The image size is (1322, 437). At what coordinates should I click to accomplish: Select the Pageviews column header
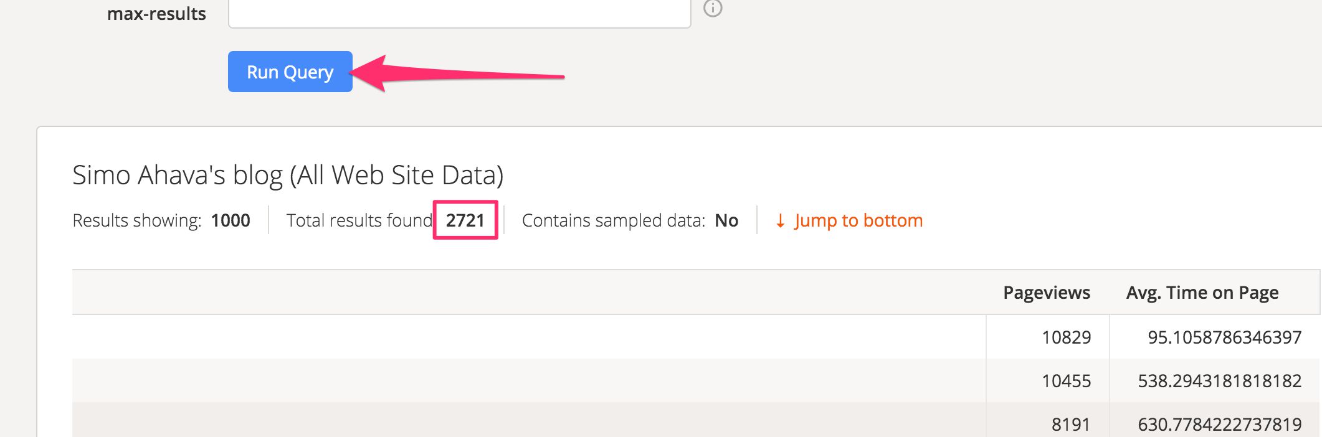tap(1047, 293)
